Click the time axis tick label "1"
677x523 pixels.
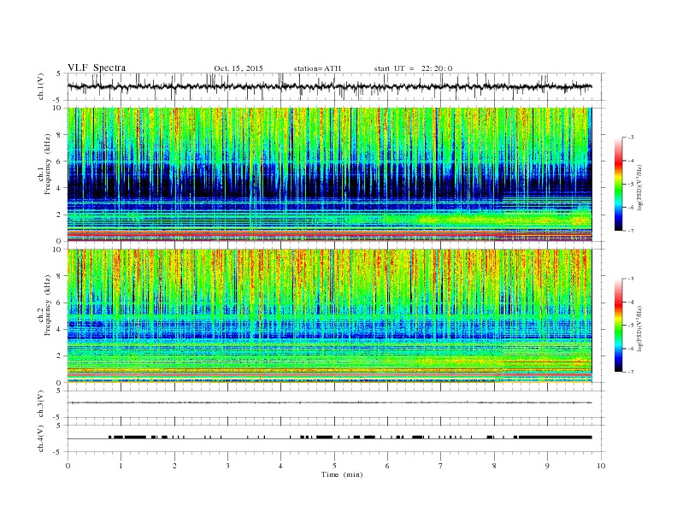121,466
